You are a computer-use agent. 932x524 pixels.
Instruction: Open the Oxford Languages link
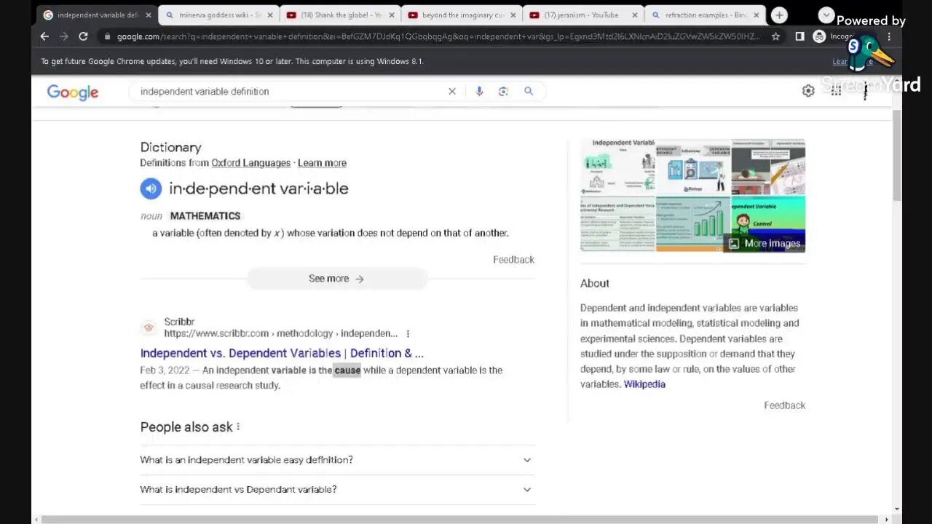(x=250, y=163)
